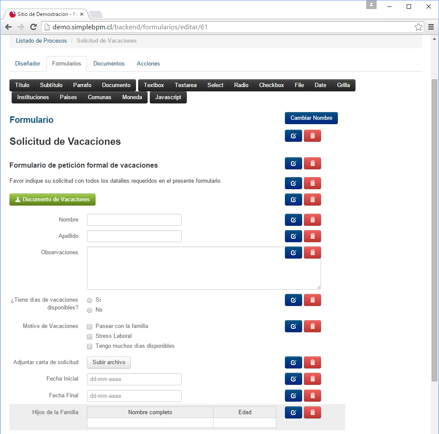Delete the Documento de Vacaciones field
The width and height of the screenshot is (439, 434).
click(x=312, y=200)
